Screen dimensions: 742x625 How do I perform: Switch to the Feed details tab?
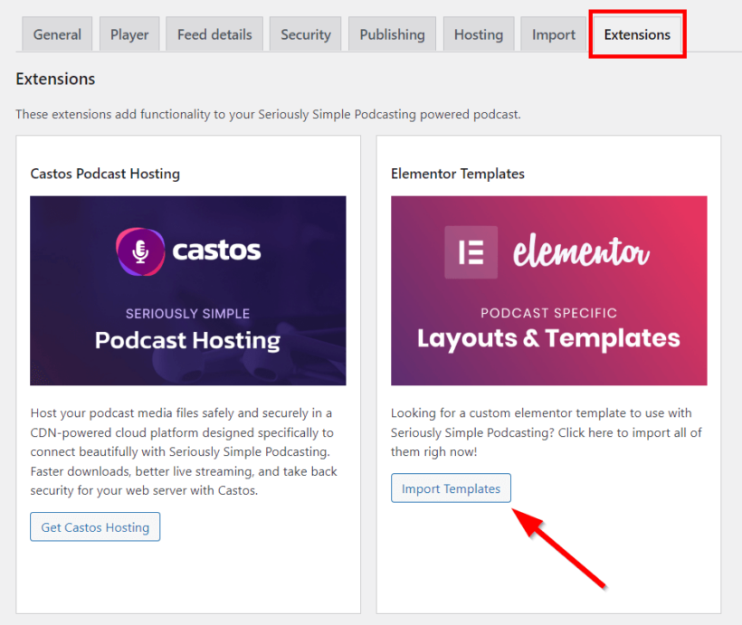[x=214, y=33]
